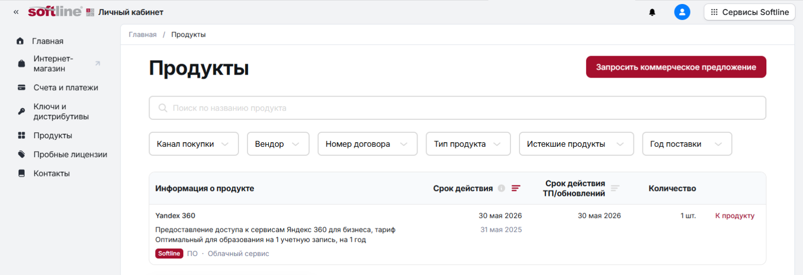Open Тип продукта dropdown
Screen dimensions: 803x275
pos(468,144)
